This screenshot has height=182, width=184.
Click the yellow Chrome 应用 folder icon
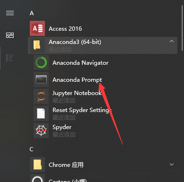click(37, 165)
